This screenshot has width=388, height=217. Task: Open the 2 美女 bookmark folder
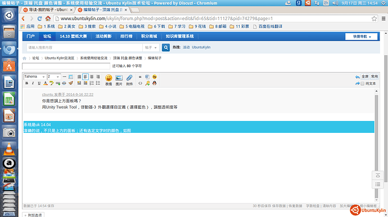[66, 26]
